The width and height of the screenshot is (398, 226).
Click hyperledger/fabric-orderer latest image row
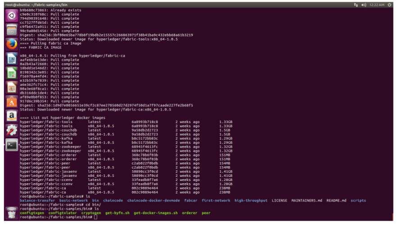[125, 155]
